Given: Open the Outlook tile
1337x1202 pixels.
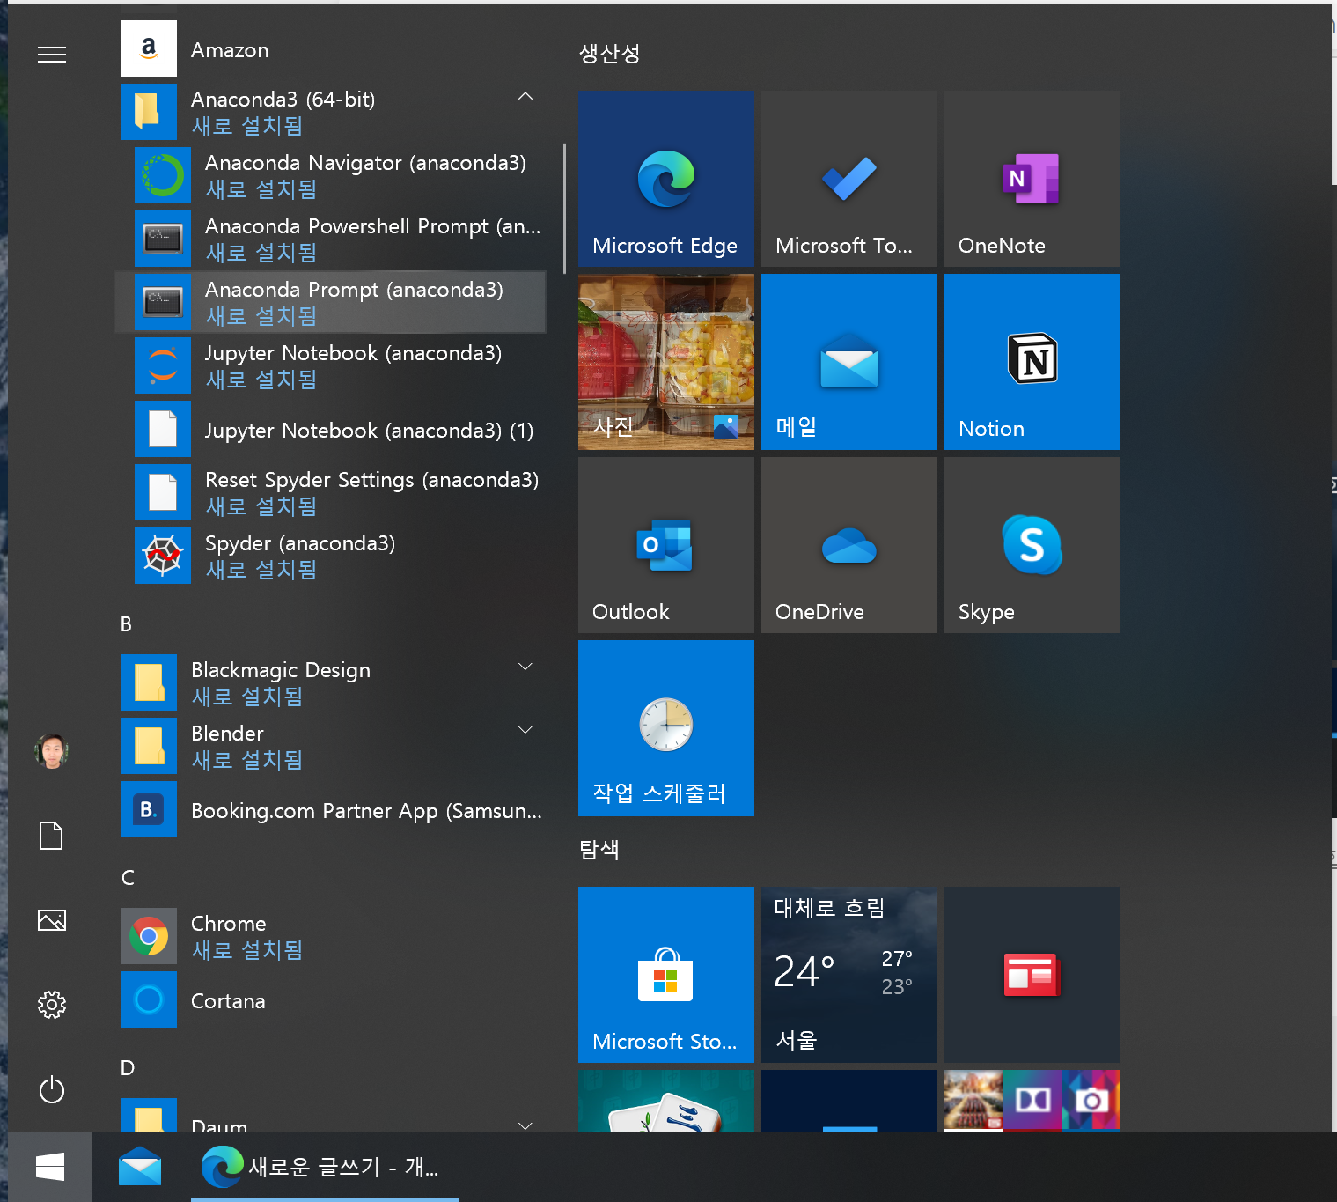Looking at the screenshot, I should coord(666,545).
